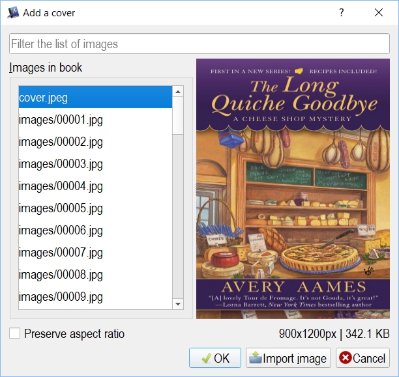Viewport: 399px width, 377px height.
Task: Select images/00006.jpg in the list
Action: (95, 230)
